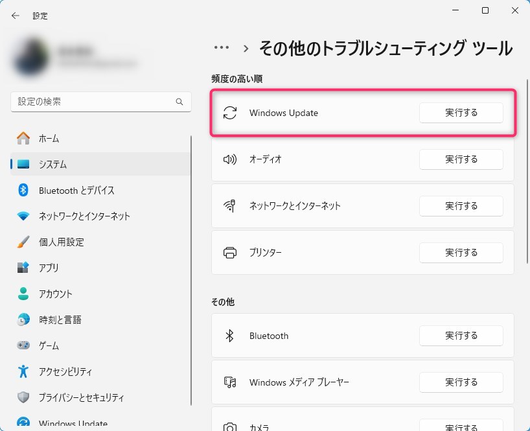The height and width of the screenshot is (431, 530).
Task: Click the 設定の検索 search field
Action: [94, 102]
